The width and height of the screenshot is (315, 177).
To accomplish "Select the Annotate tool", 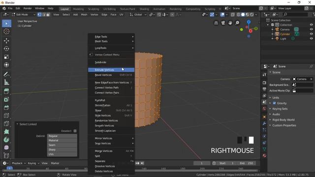I will coord(6,74).
